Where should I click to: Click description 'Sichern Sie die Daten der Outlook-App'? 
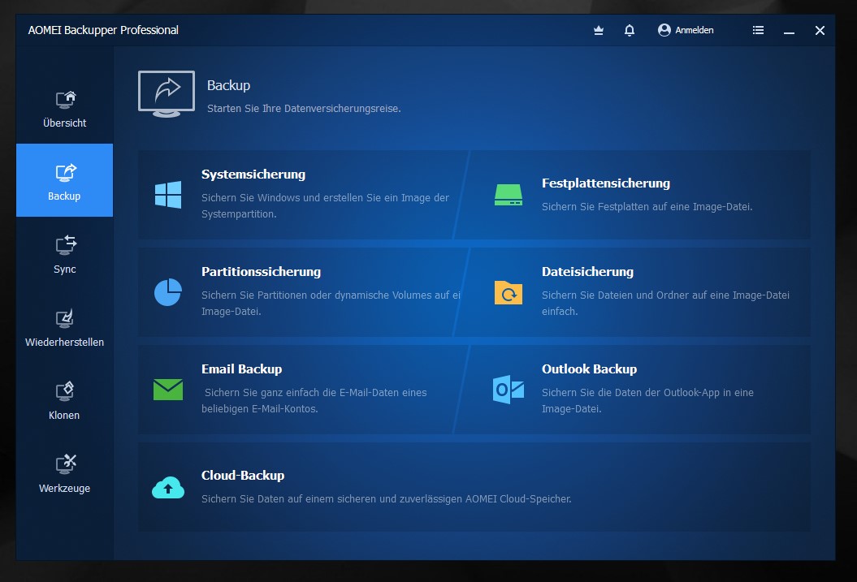(x=647, y=401)
